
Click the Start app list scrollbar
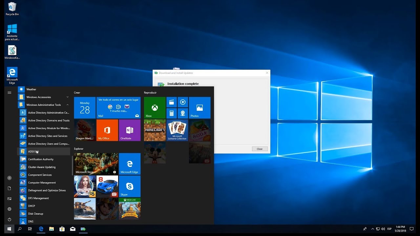[72, 166]
